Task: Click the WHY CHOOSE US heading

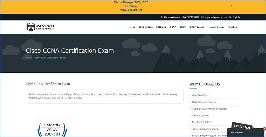Action: [205, 84]
